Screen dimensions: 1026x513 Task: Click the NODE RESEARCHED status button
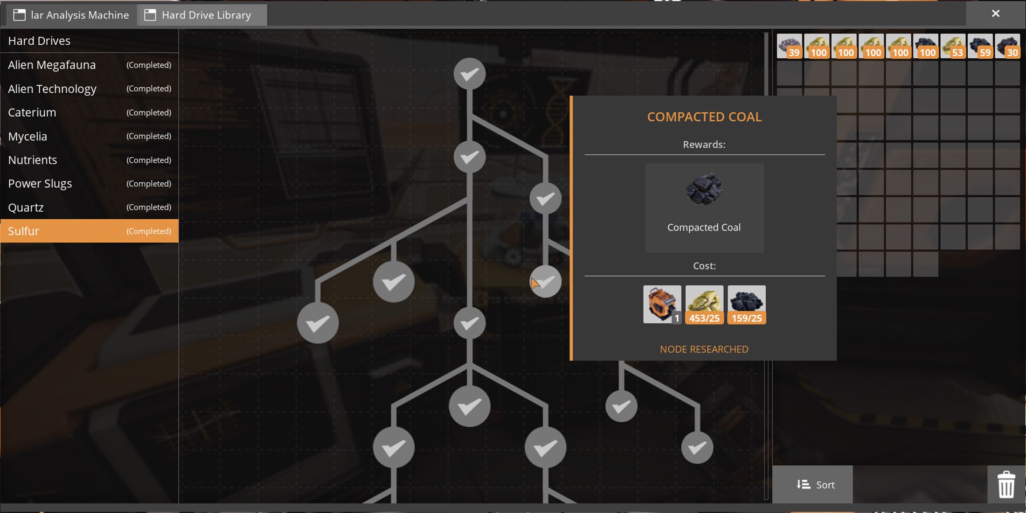(704, 349)
